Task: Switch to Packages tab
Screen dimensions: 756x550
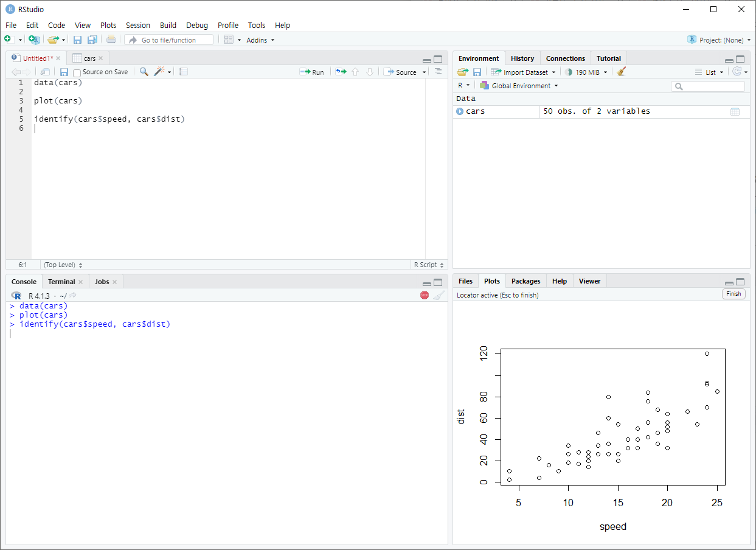Action: point(525,281)
